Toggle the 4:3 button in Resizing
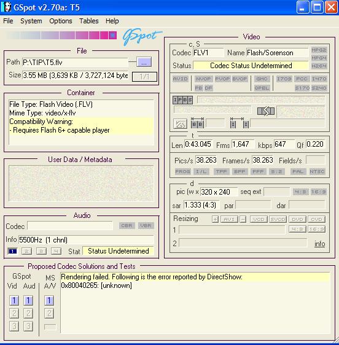339x345 pixels. pyautogui.click(x=297, y=229)
